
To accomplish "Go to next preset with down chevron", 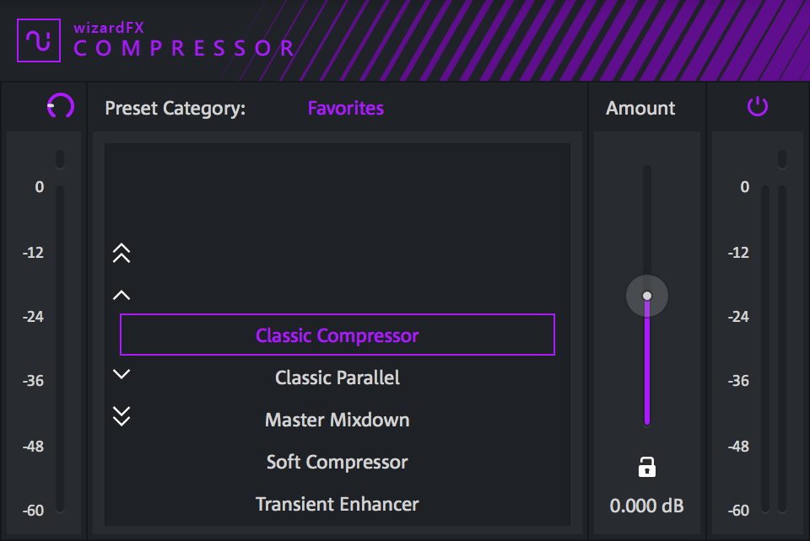I will [121, 374].
